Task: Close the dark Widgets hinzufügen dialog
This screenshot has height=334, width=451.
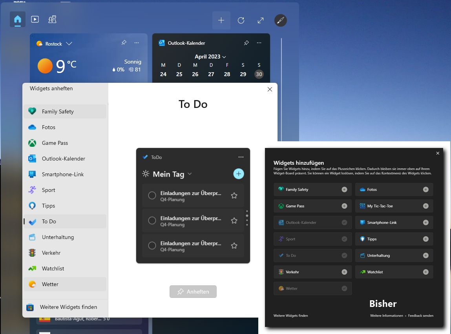Action: coord(438,153)
